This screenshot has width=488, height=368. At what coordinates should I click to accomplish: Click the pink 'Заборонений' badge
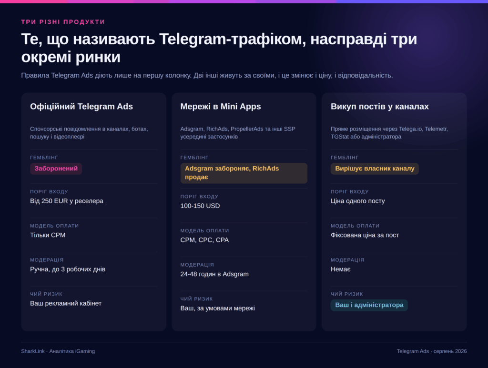tap(56, 169)
